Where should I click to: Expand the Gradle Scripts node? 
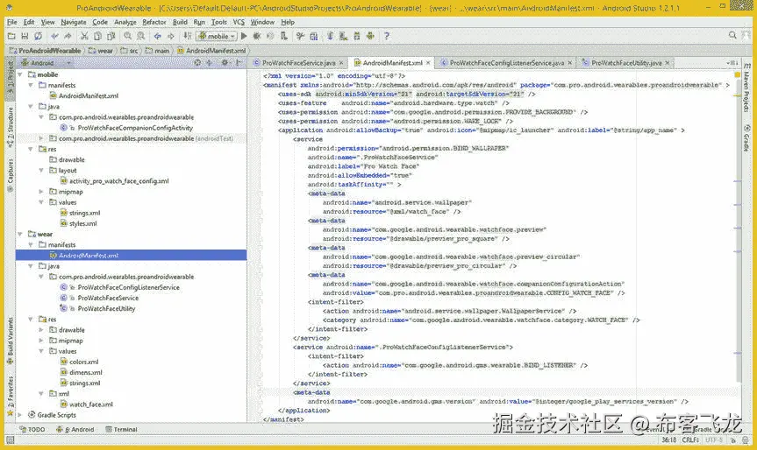pos(20,415)
